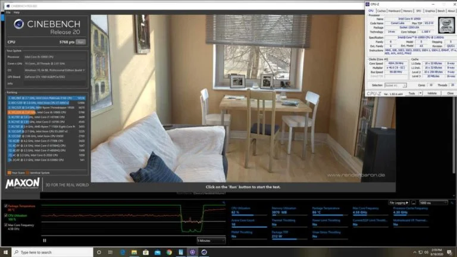The height and width of the screenshot is (257, 457).
Task: Click the Package TDP 212 W readout
Action: pos(289,234)
